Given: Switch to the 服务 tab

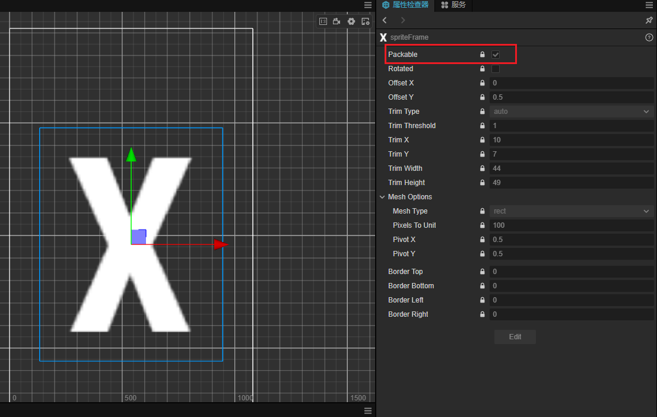Looking at the screenshot, I should pyautogui.click(x=453, y=5).
